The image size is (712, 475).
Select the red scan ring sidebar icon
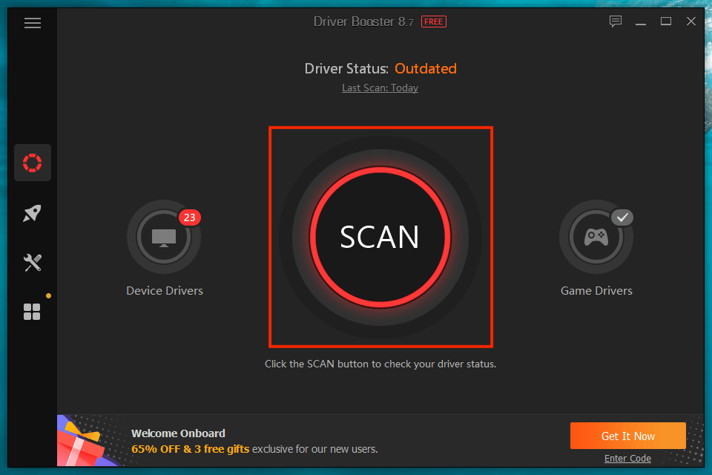click(x=32, y=163)
